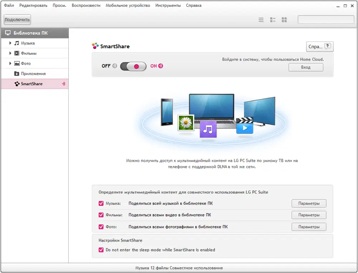Click the OFF speaker indicator icon
The height and width of the screenshot is (273, 358).
coord(115,66)
